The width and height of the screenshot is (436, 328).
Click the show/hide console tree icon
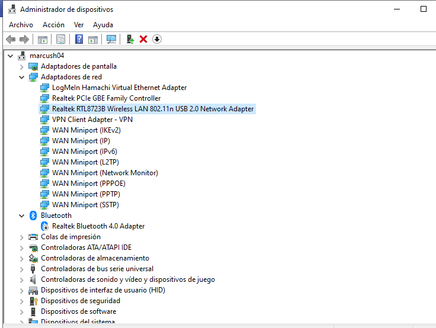(43, 39)
